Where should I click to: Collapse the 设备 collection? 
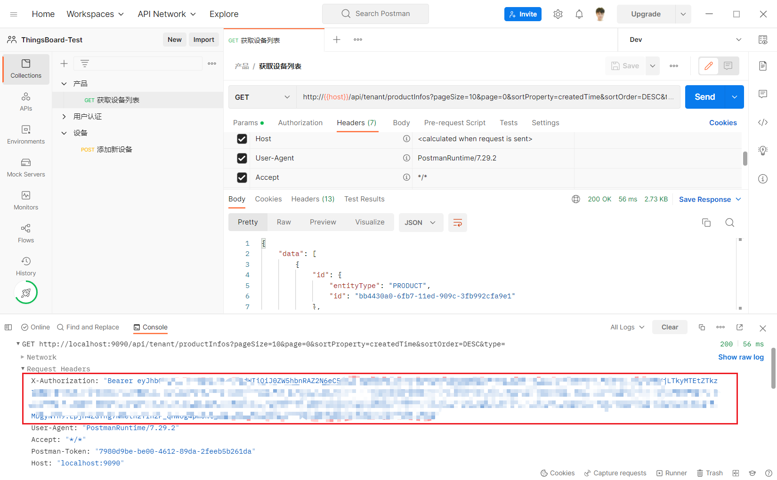(64, 133)
